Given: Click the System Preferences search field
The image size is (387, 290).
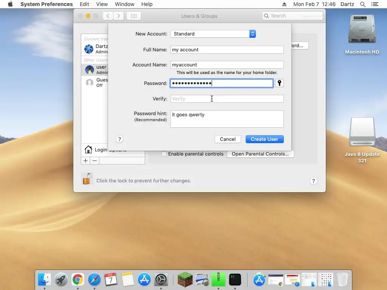Looking at the screenshot, I should (x=293, y=16).
